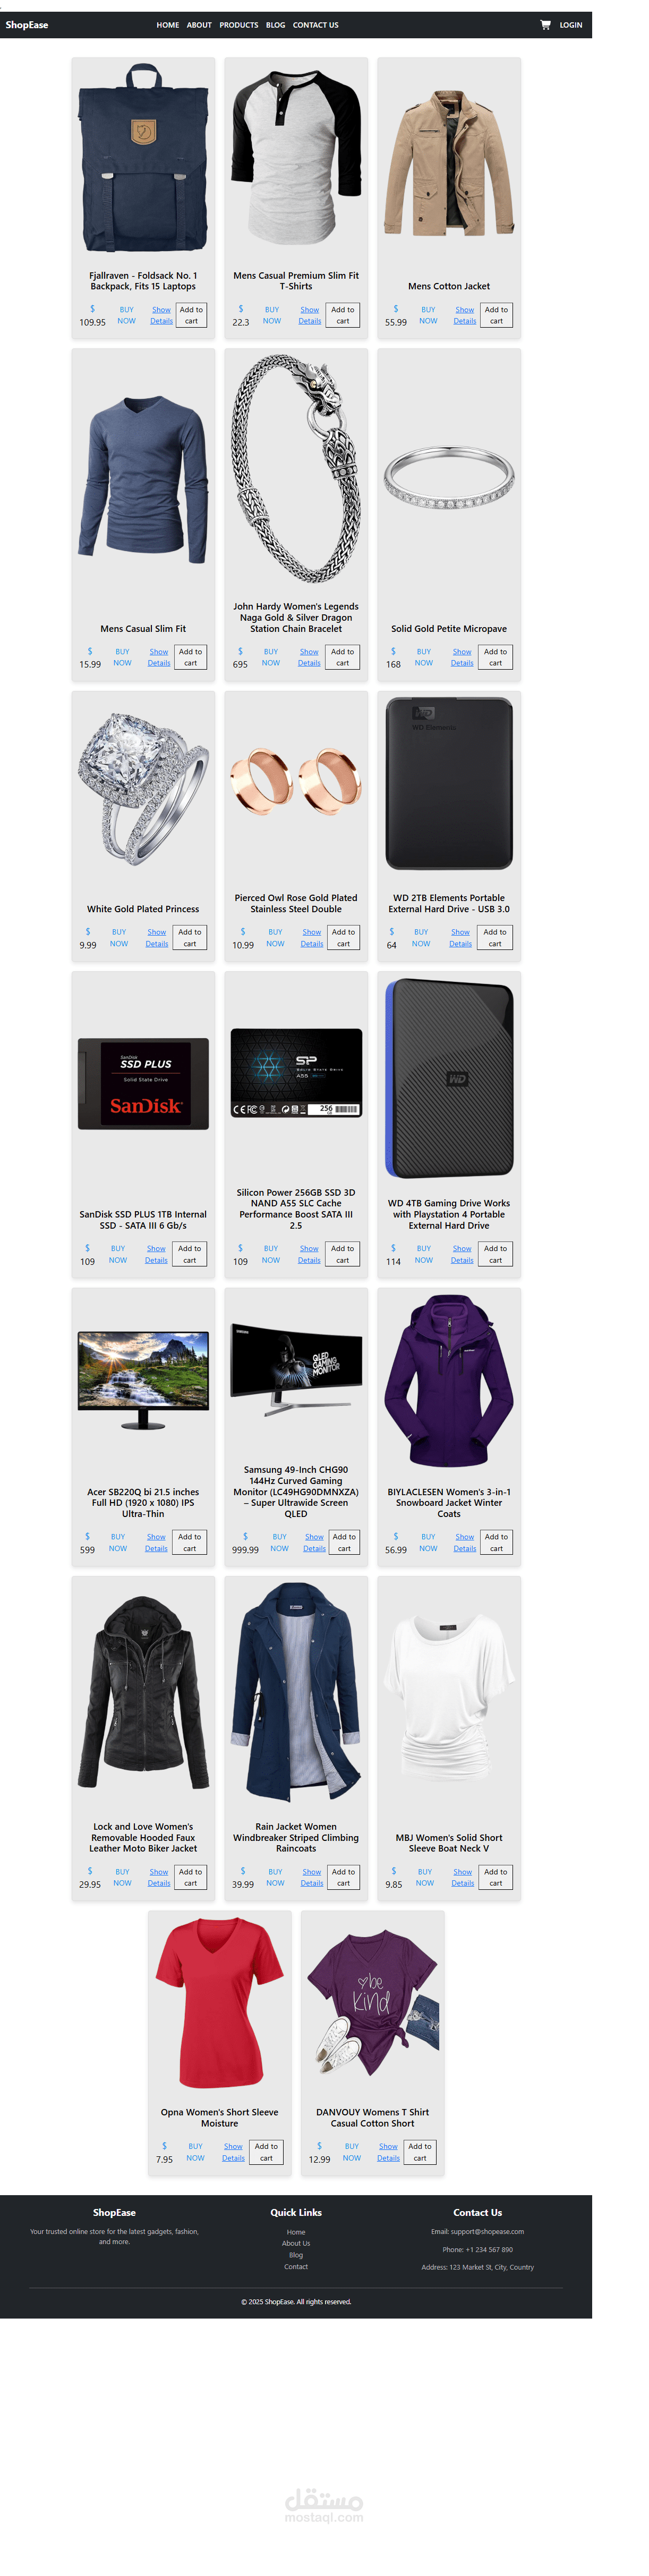Image resolution: width=649 pixels, height=2576 pixels.
Task: Click the SanDisk SSD PLUS product image
Action: click(x=143, y=1084)
